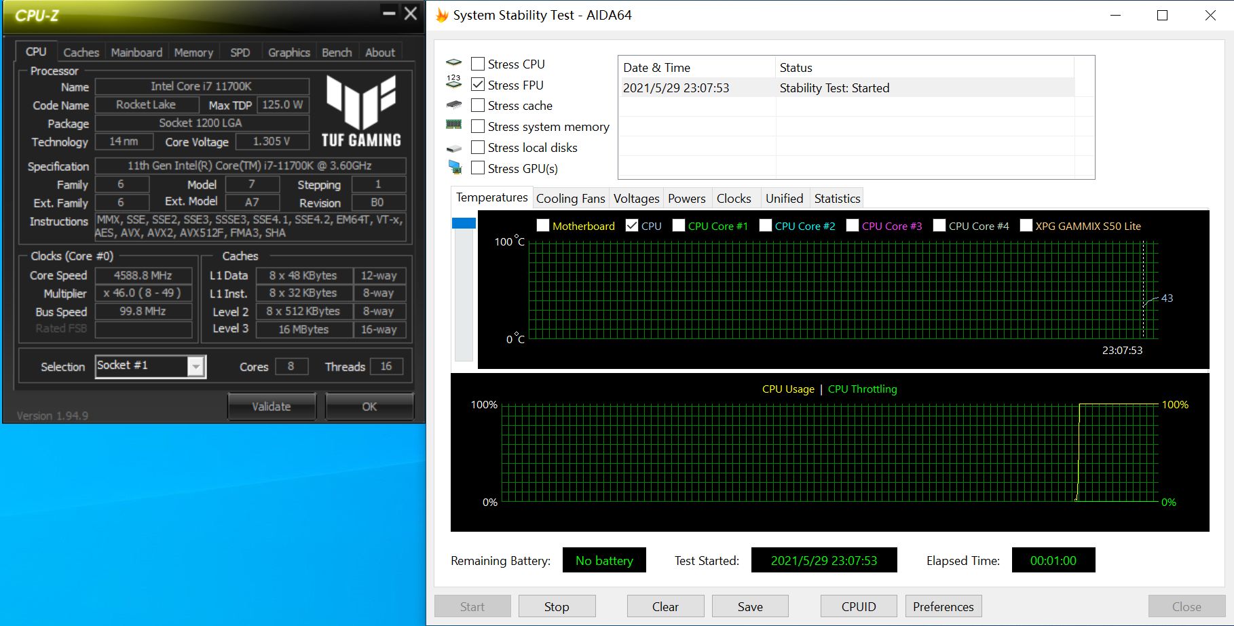1234x626 pixels.
Task: Open the Memory tab in CPU-Z
Action: 193,52
